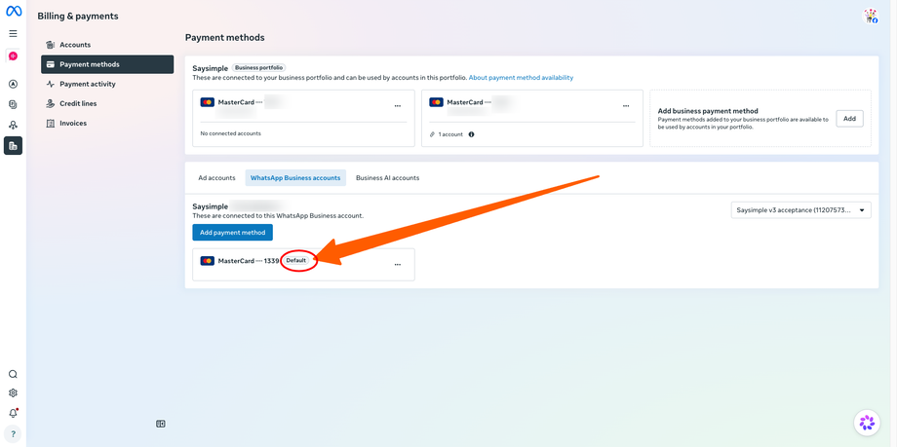The height and width of the screenshot is (447, 897).
Task: Open settings gear in left rail
Action: coord(13,393)
